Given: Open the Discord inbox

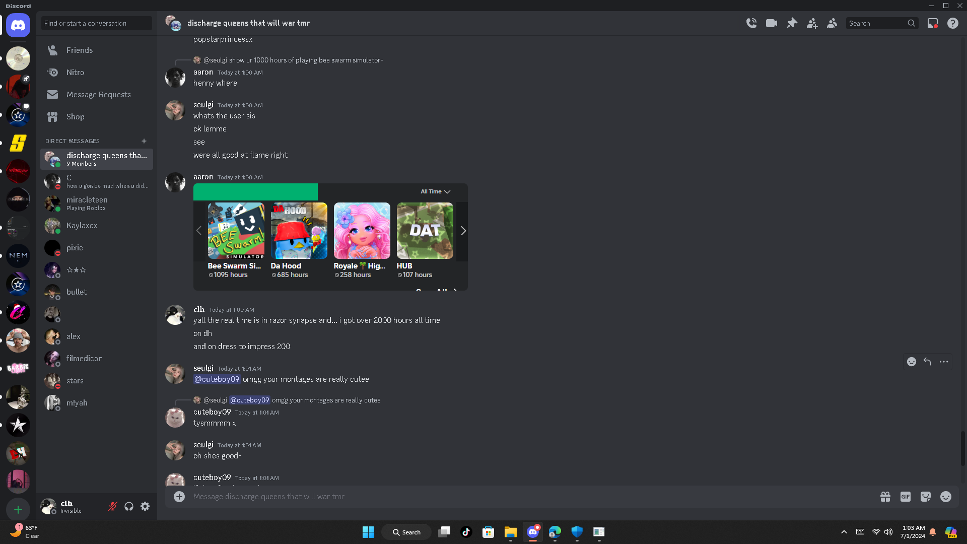Looking at the screenshot, I should pyautogui.click(x=933, y=23).
